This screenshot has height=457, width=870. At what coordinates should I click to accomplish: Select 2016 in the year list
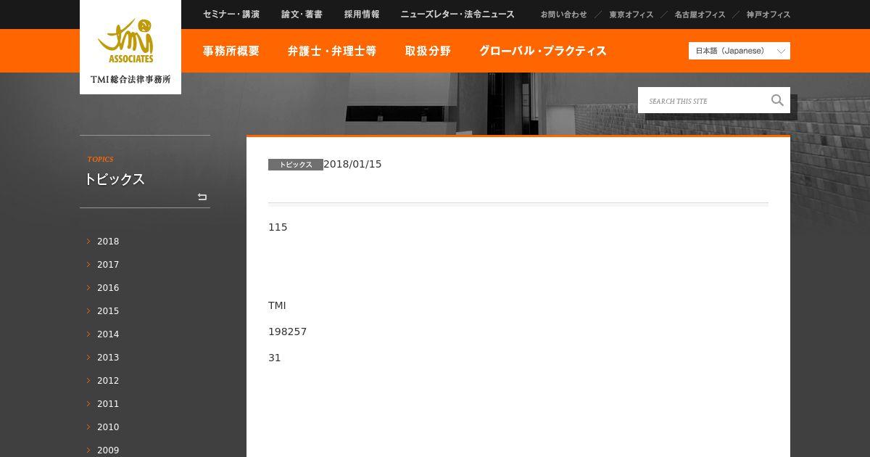pyautogui.click(x=108, y=288)
